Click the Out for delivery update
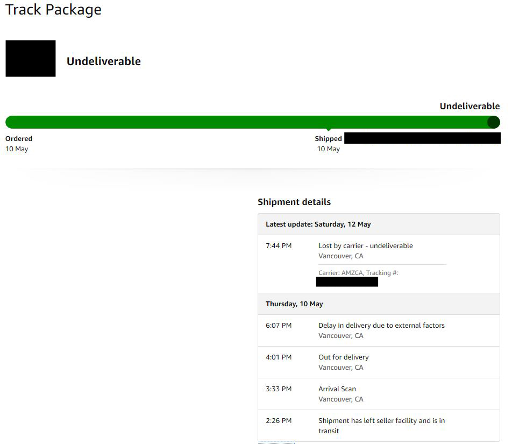Screen dimensions: 512x444 tap(344, 357)
